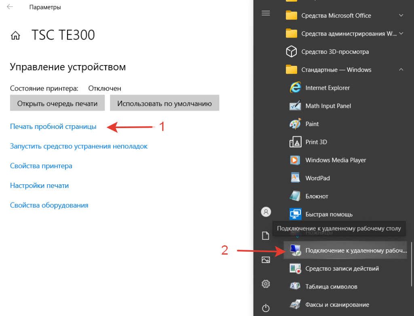Click the Paint palette icon

pyautogui.click(x=295, y=124)
